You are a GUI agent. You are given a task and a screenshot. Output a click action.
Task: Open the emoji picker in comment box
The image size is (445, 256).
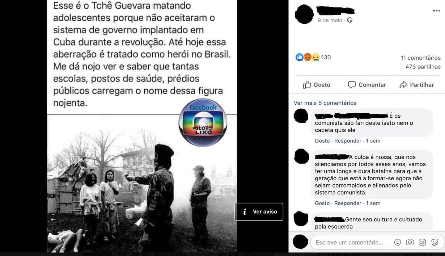pyautogui.click(x=398, y=242)
